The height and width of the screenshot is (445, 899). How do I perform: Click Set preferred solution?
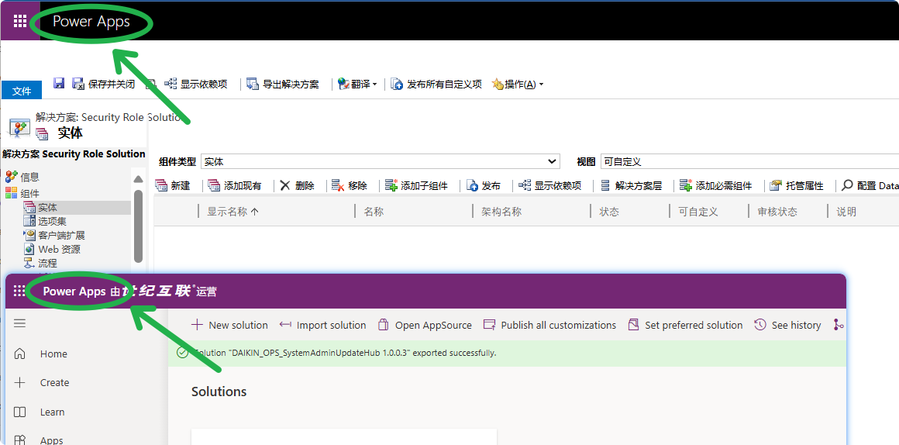[x=685, y=325]
